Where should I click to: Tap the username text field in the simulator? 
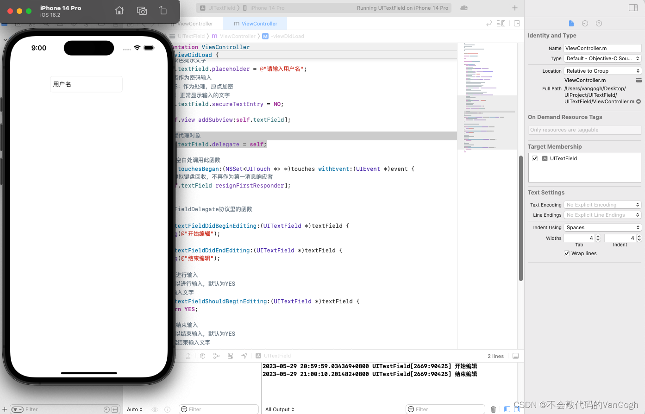[86, 84]
